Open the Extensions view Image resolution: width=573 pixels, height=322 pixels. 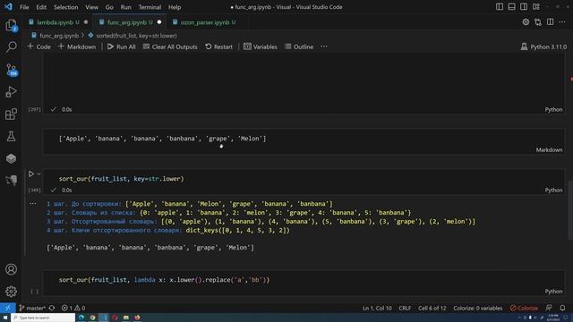pyautogui.click(x=11, y=114)
